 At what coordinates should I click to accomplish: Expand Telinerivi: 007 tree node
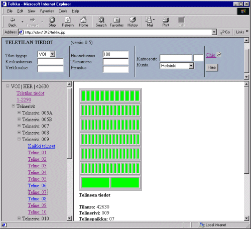19,126
